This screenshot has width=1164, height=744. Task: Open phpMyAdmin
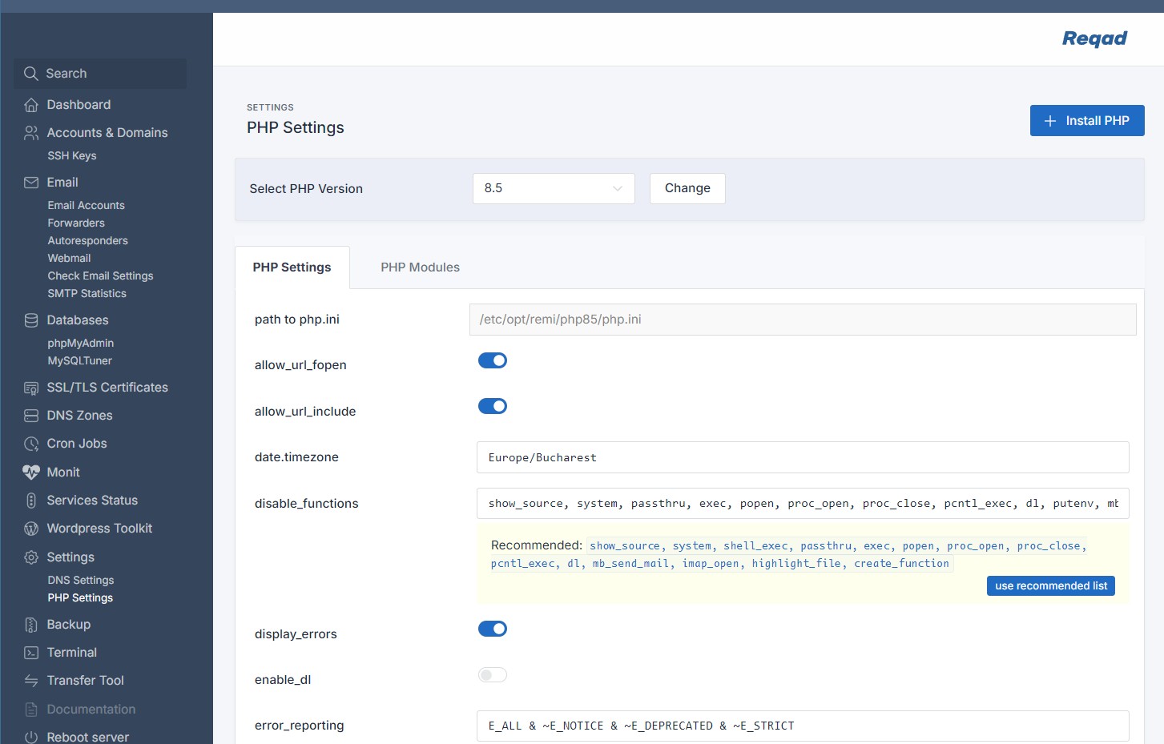[80, 344]
